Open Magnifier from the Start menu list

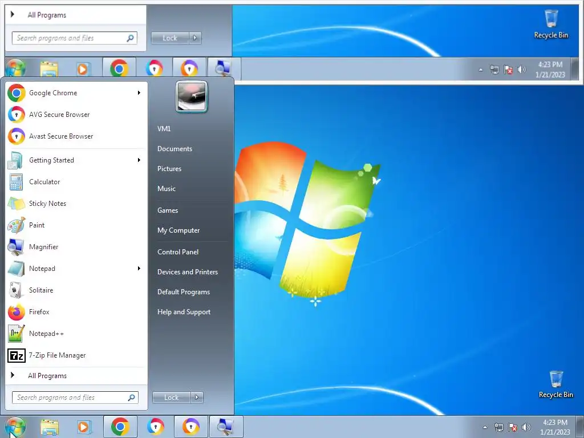tap(76, 246)
